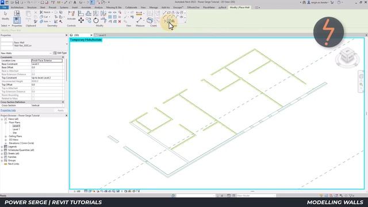Expand the 3D Views tree node

tap(6, 140)
